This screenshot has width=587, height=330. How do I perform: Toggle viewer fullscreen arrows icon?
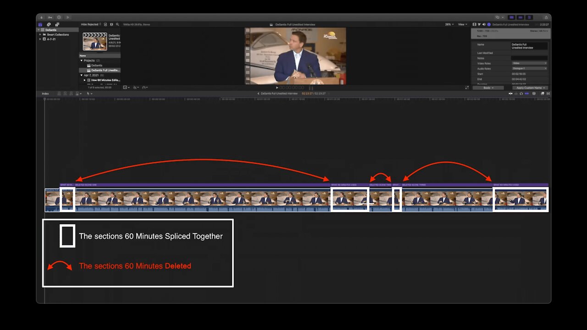tap(467, 88)
